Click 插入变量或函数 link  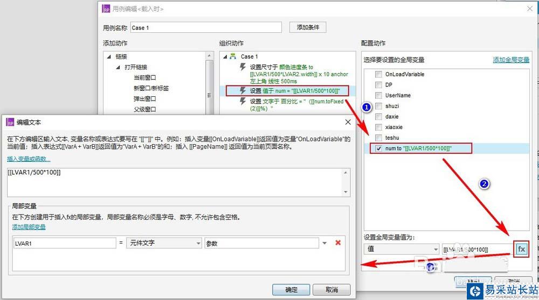click(x=29, y=159)
